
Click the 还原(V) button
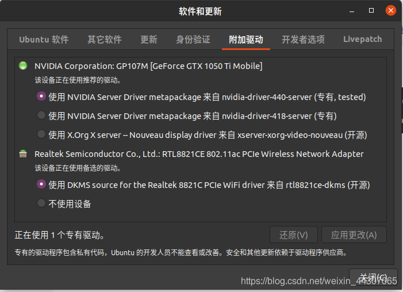[x=294, y=235]
